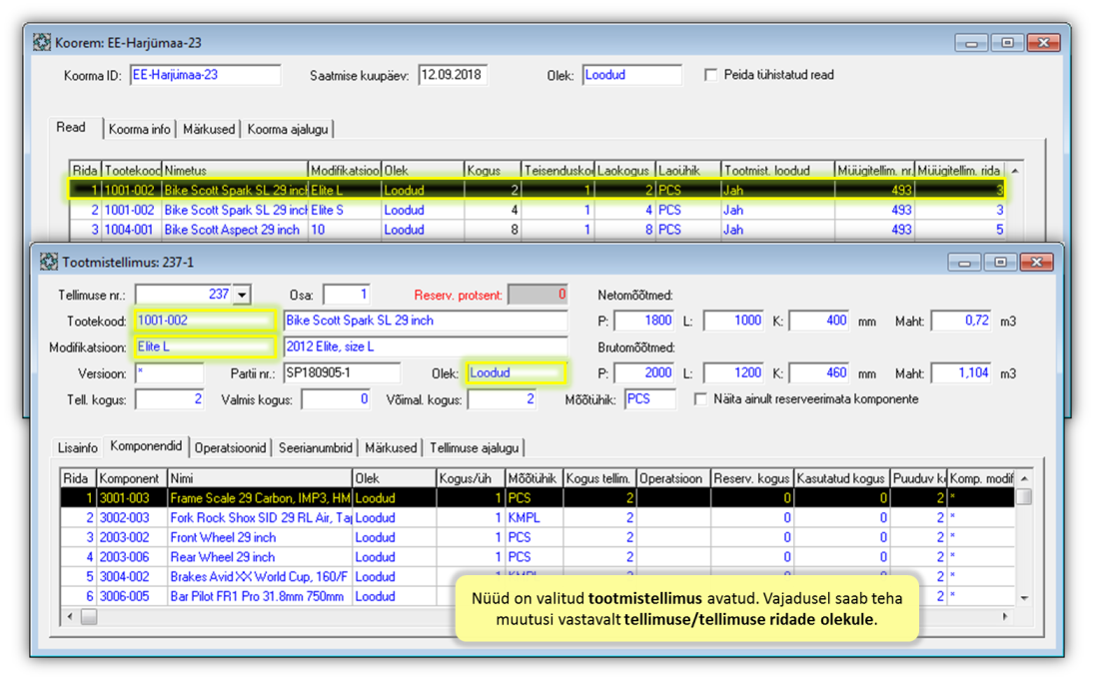
Task: Click the Tell. kogus input field
Action: (170, 399)
